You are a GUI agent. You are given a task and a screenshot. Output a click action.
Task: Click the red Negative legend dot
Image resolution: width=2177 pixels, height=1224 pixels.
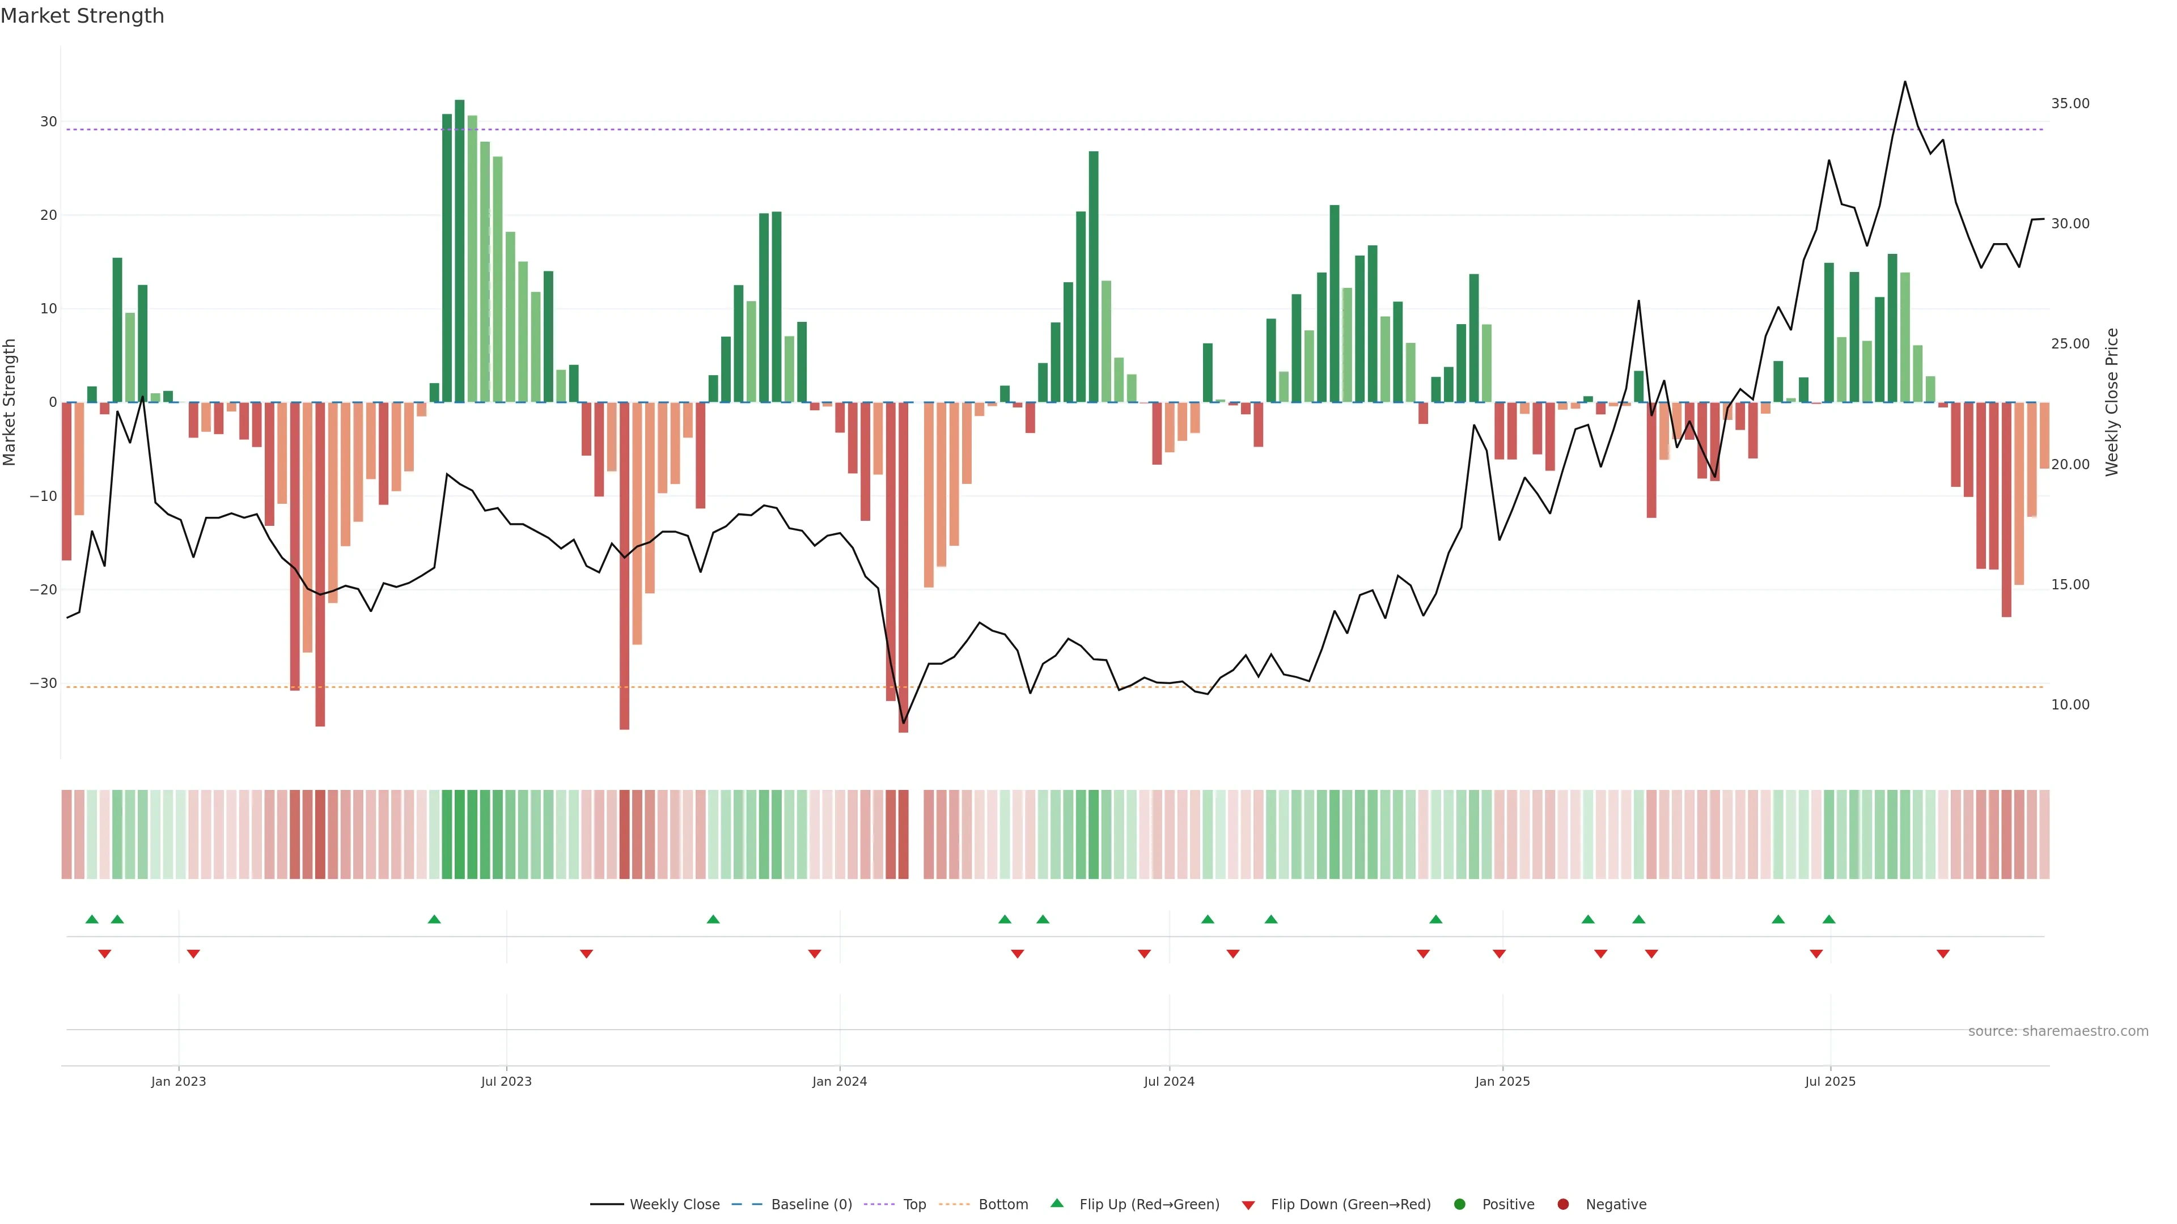(1562, 1205)
